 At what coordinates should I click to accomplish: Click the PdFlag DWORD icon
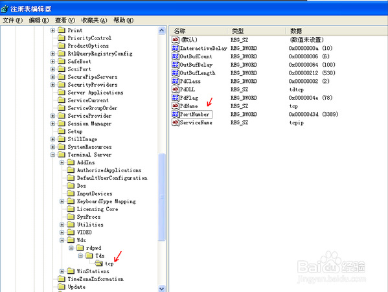[175, 98]
